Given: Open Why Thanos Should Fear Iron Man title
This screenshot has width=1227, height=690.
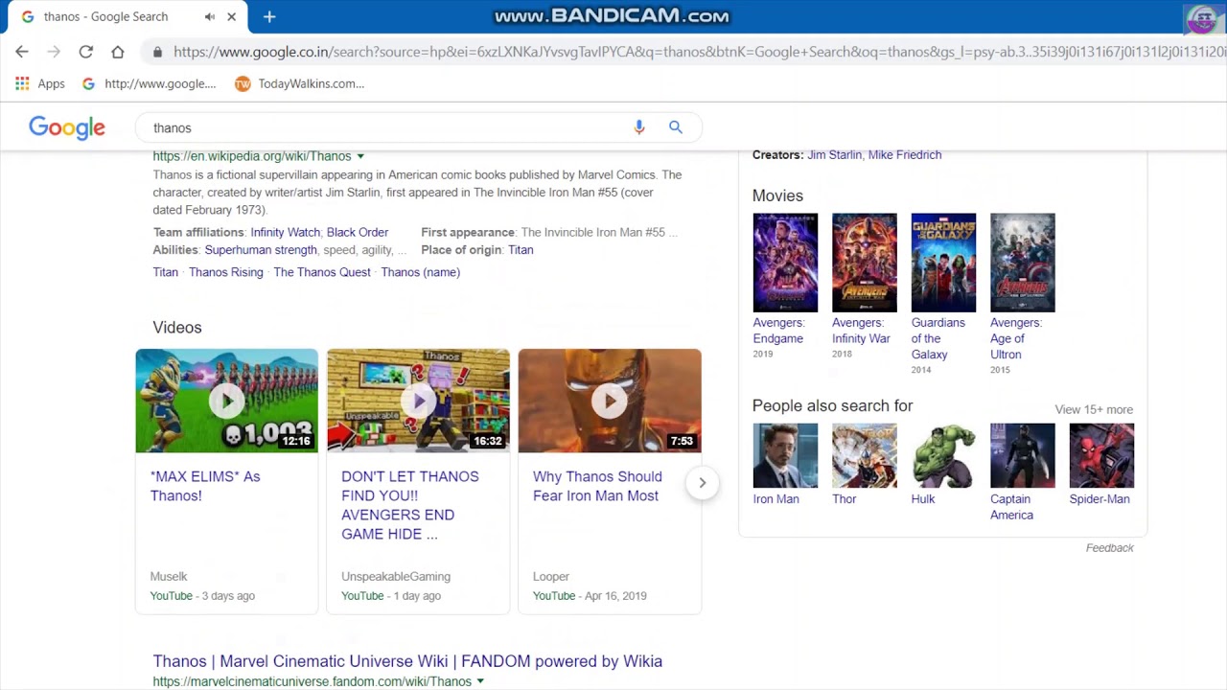Looking at the screenshot, I should point(597,486).
